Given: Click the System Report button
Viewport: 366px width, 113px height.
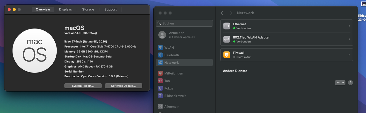Looking at the screenshot, I should (83, 86).
